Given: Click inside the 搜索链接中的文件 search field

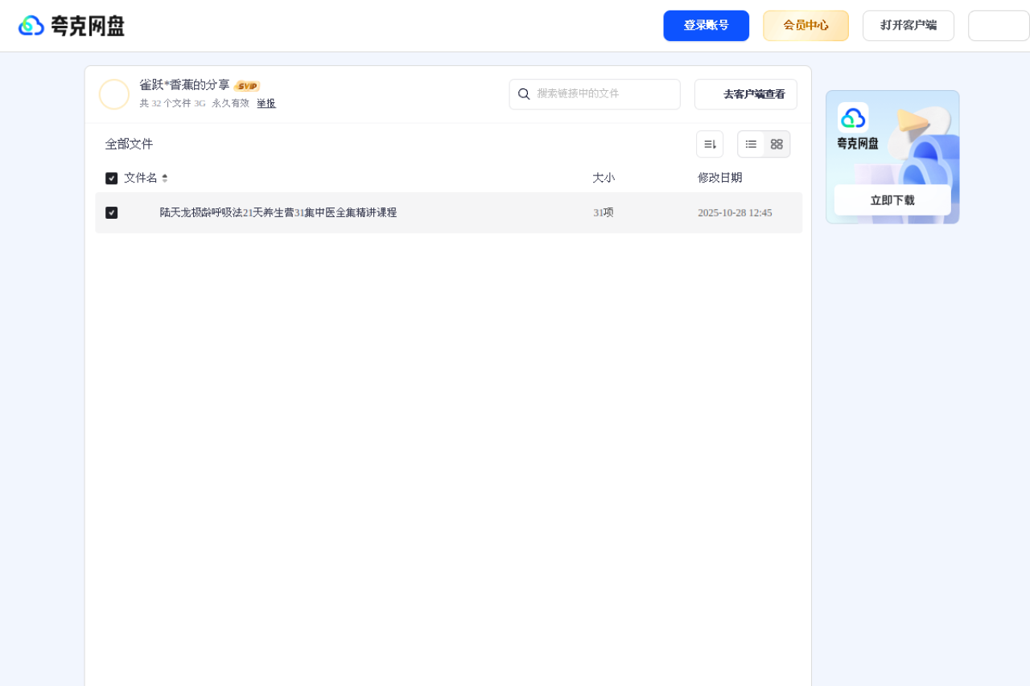Looking at the screenshot, I should (595, 94).
